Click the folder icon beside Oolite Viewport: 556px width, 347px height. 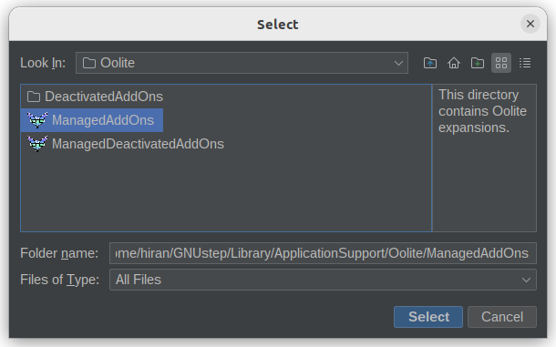pos(89,63)
